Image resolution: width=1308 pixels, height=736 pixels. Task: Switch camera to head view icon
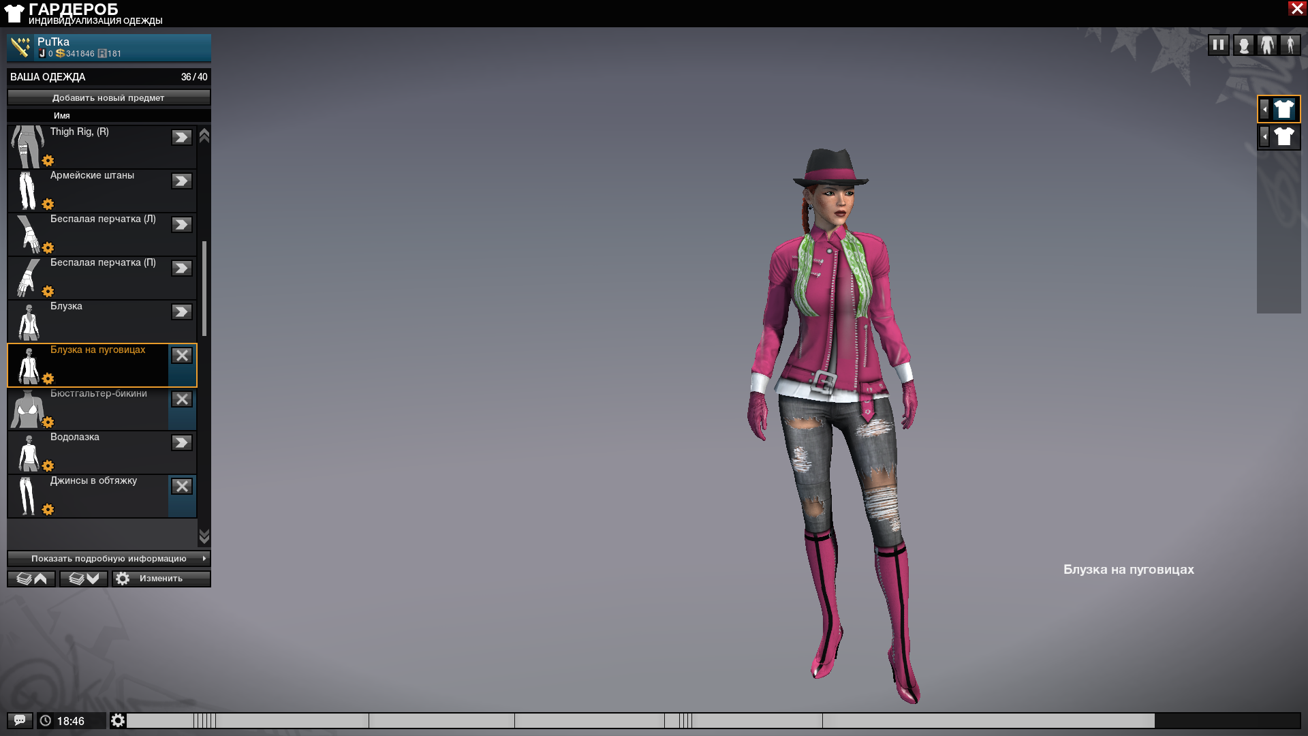[x=1243, y=45]
